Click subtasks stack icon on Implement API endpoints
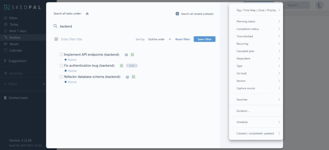 127,55
